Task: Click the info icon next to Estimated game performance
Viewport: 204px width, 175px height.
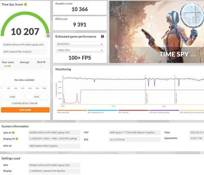Action: pos(102,36)
